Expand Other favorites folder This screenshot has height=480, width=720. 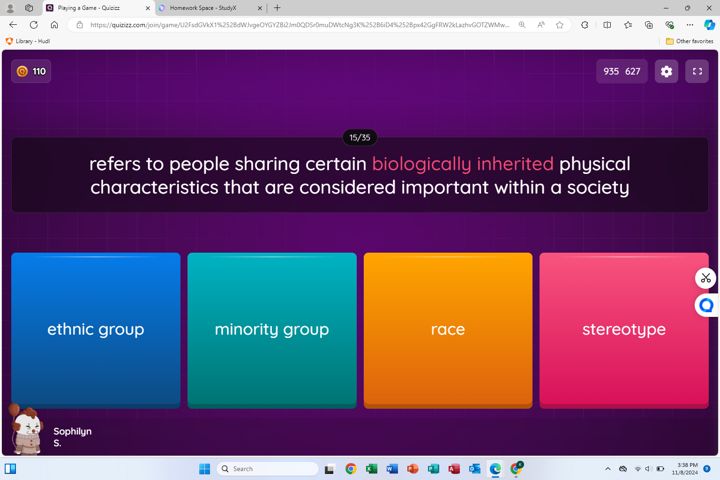(690, 41)
